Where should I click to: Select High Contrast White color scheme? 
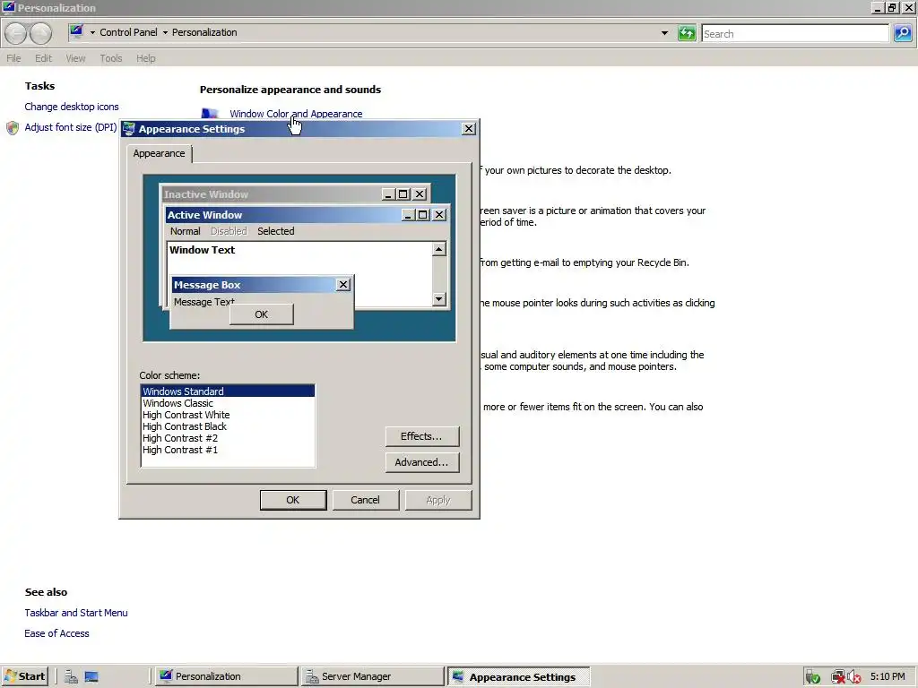pyautogui.click(x=228, y=415)
